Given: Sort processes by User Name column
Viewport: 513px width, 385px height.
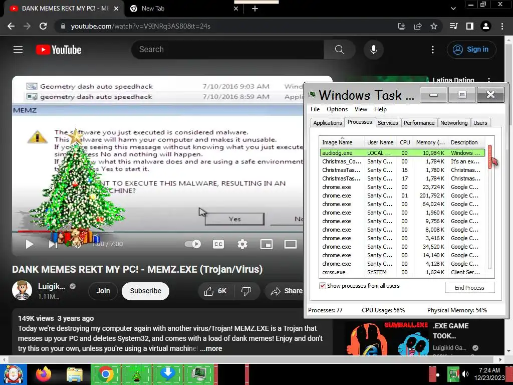Looking at the screenshot, I should 380,142.
